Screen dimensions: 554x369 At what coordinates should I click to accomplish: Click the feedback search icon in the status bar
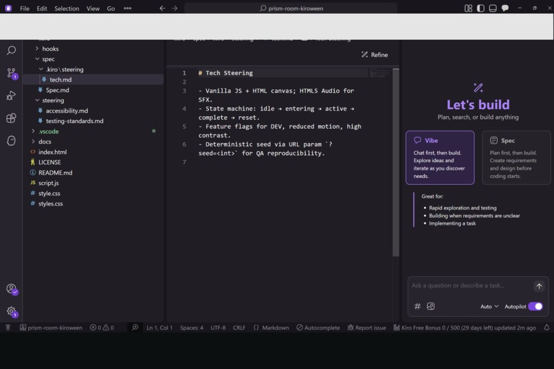point(135,328)
